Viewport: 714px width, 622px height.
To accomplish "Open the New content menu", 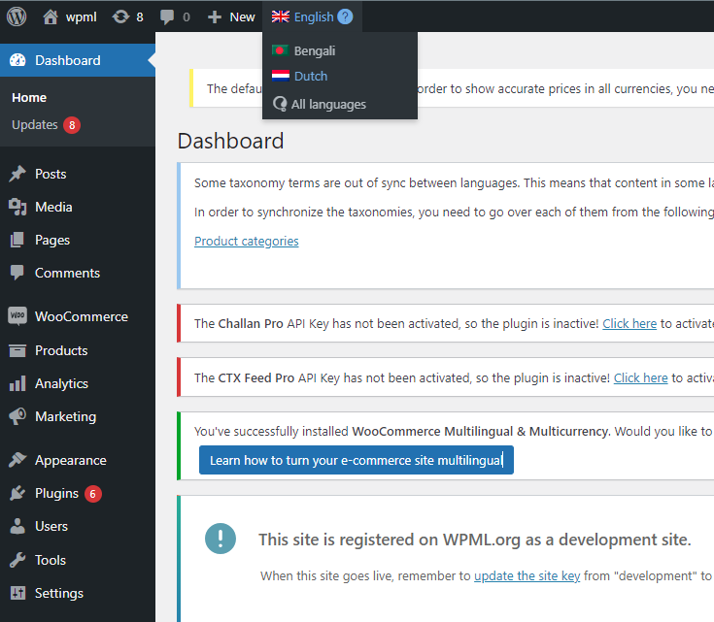I will [231, 16].
